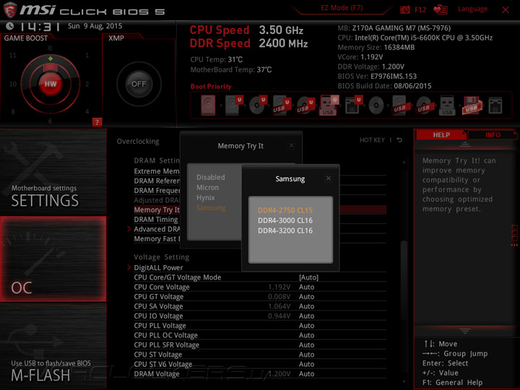The image size is (520, 390).
Task: Expand the Advanced DRAM submenu arrow
Action: [x=129, y=229]
